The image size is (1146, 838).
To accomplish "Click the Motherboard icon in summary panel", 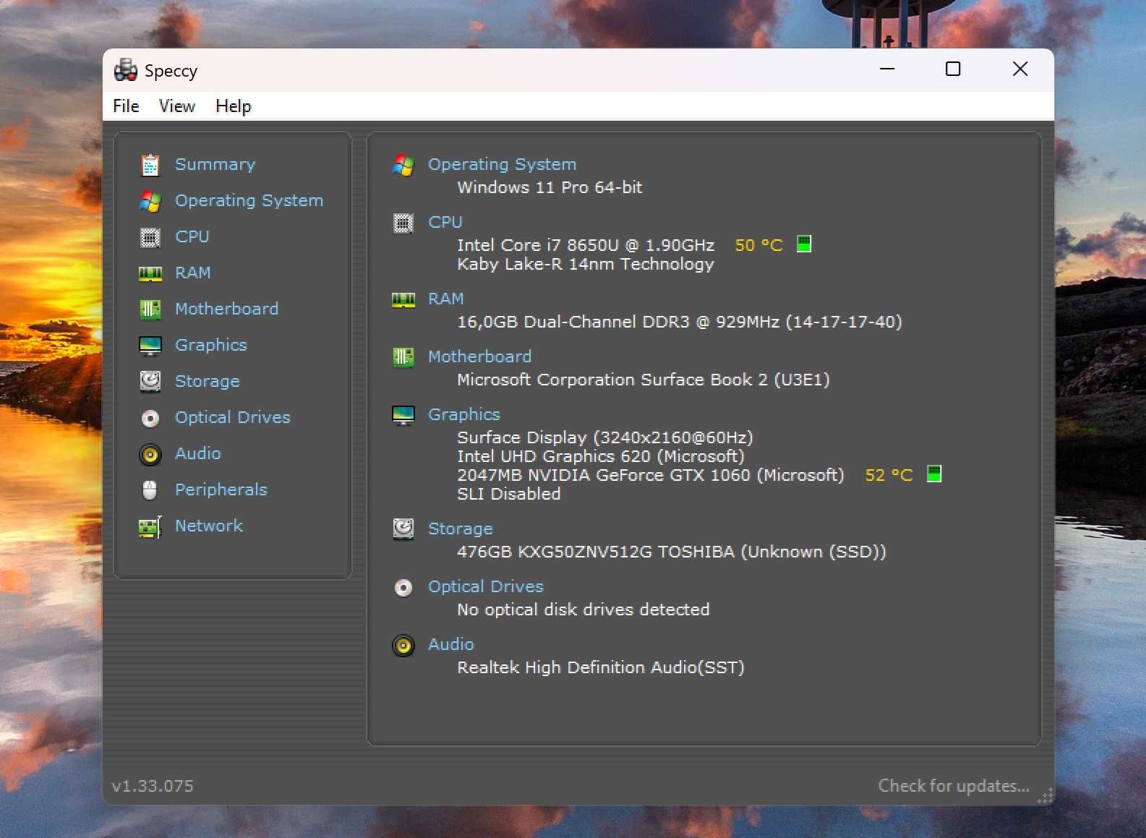I will tap(403, 357).
